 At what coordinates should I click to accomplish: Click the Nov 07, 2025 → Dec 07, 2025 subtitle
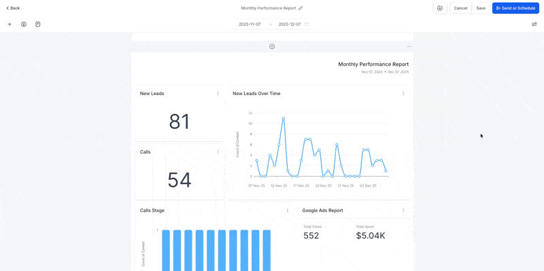click(385, 72)
